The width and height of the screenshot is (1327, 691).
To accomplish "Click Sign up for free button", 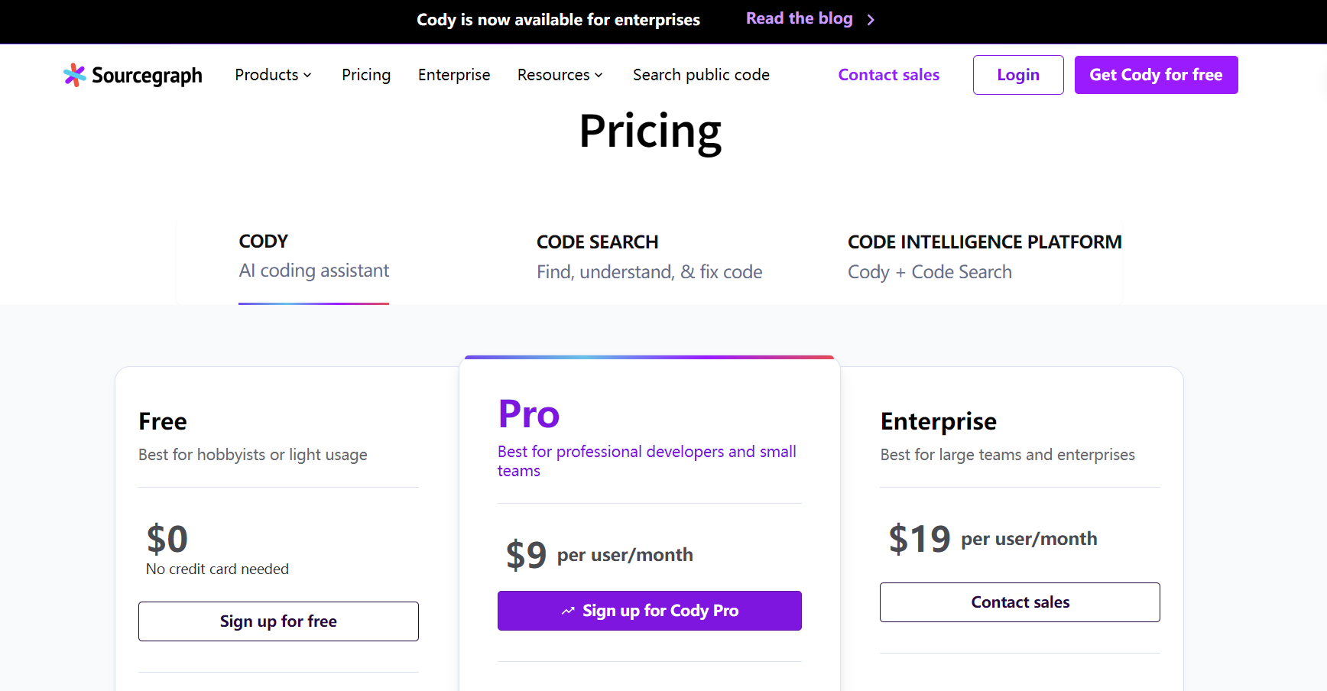I will pyautogui.click(x=278, y=621).
